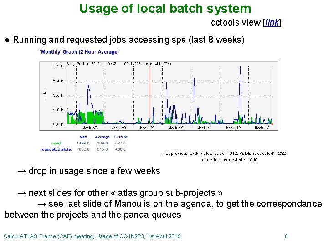Click the 'used:' legend label
This screenshot has height=246, width=328.
coord(56,143)
